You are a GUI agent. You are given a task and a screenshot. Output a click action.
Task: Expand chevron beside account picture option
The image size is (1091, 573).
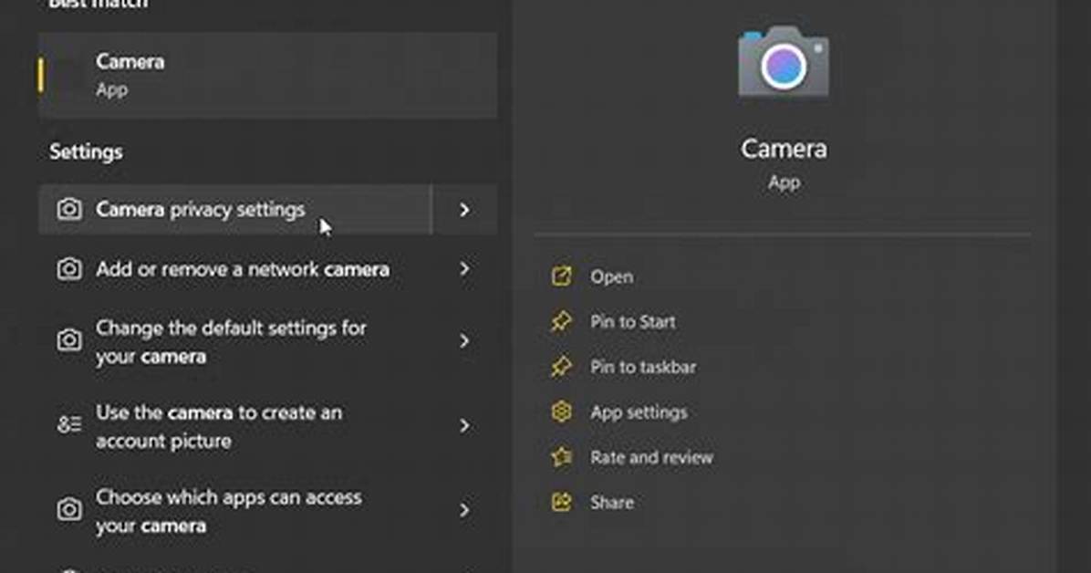point(465,425)
